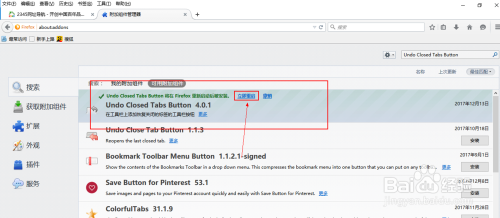Click the Undo Close Tab Button add-on icon

(x=92, y=136)
